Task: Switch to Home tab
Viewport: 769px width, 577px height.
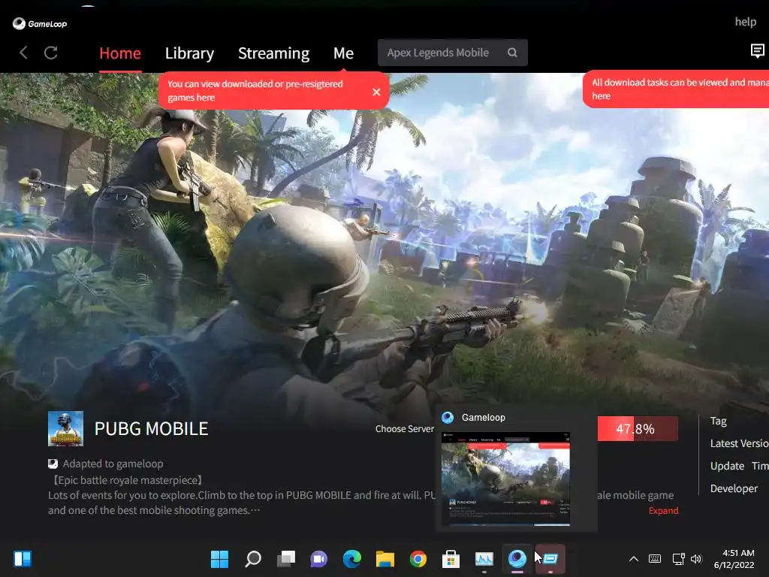Action: point(120,53)
